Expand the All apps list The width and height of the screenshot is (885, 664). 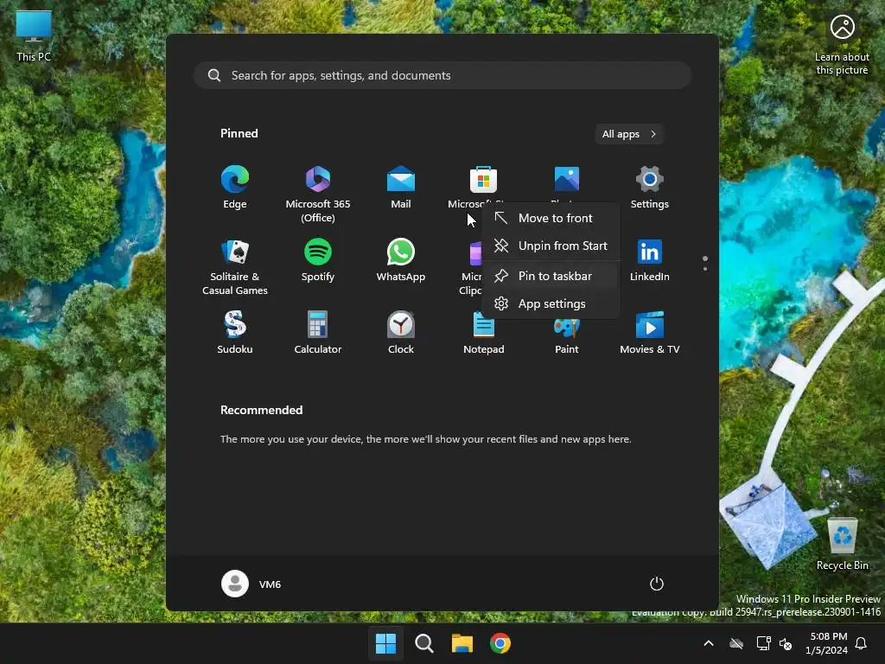pyautogui.click(x=629, y=134)
